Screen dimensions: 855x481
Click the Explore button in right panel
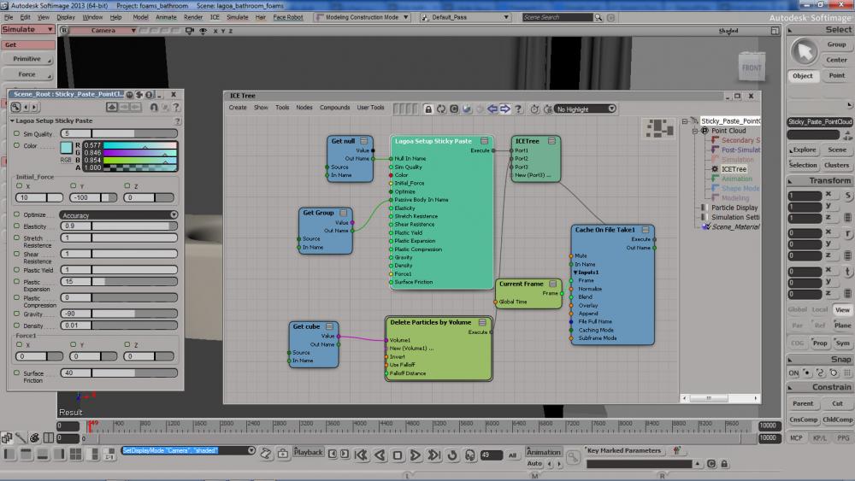(x=803, y=150)
